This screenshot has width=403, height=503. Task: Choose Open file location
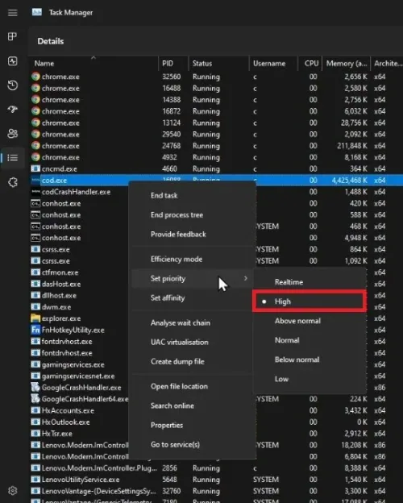pyautogui.click(x=193, y=386)
